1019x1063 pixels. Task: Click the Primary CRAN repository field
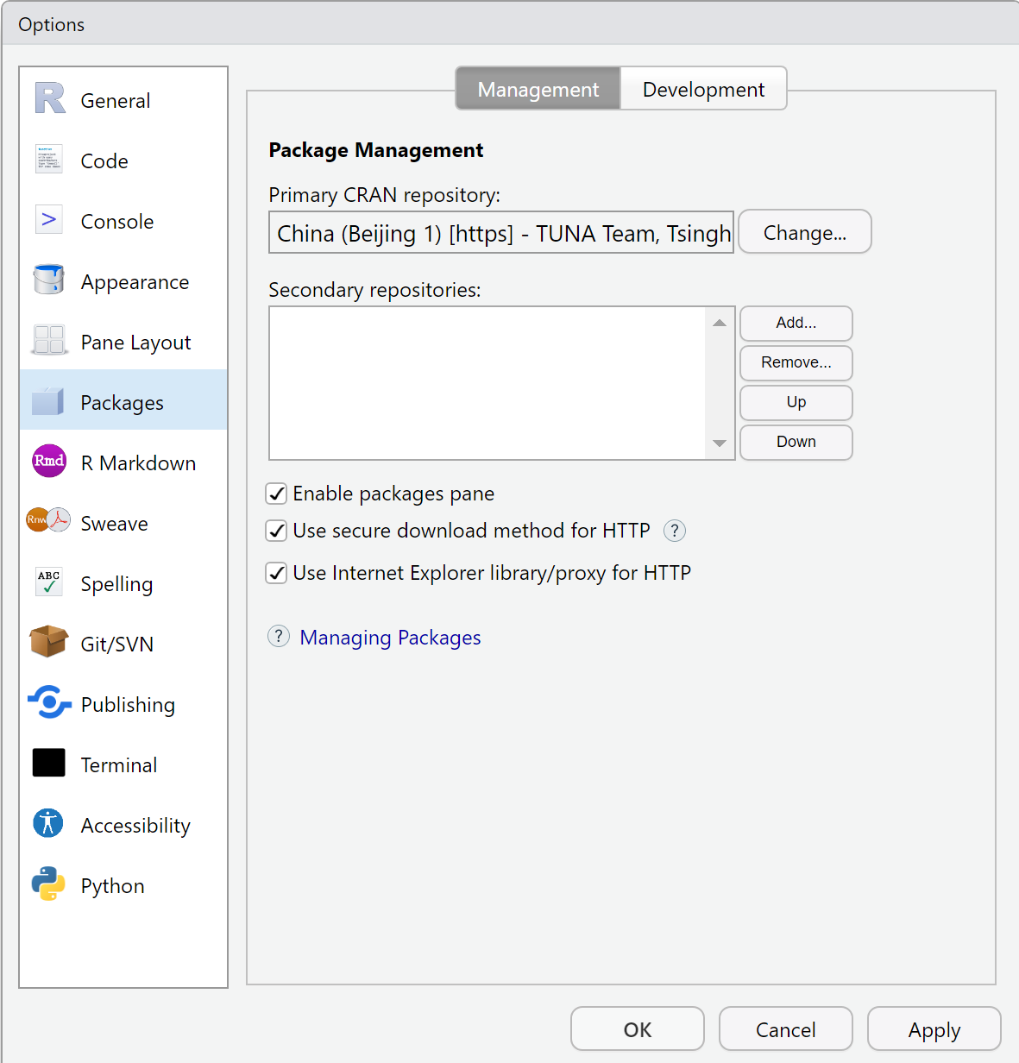(501, 233)
